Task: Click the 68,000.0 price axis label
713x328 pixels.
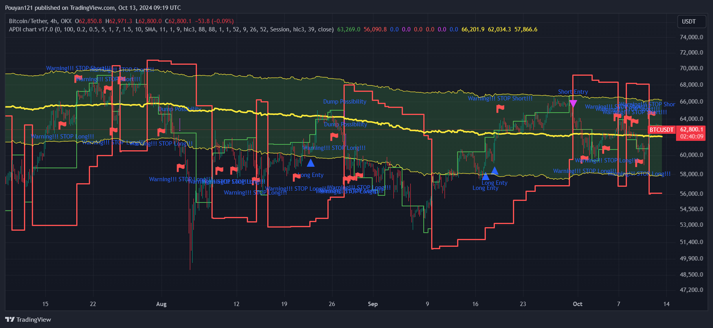Action: (x=691, y=85)
